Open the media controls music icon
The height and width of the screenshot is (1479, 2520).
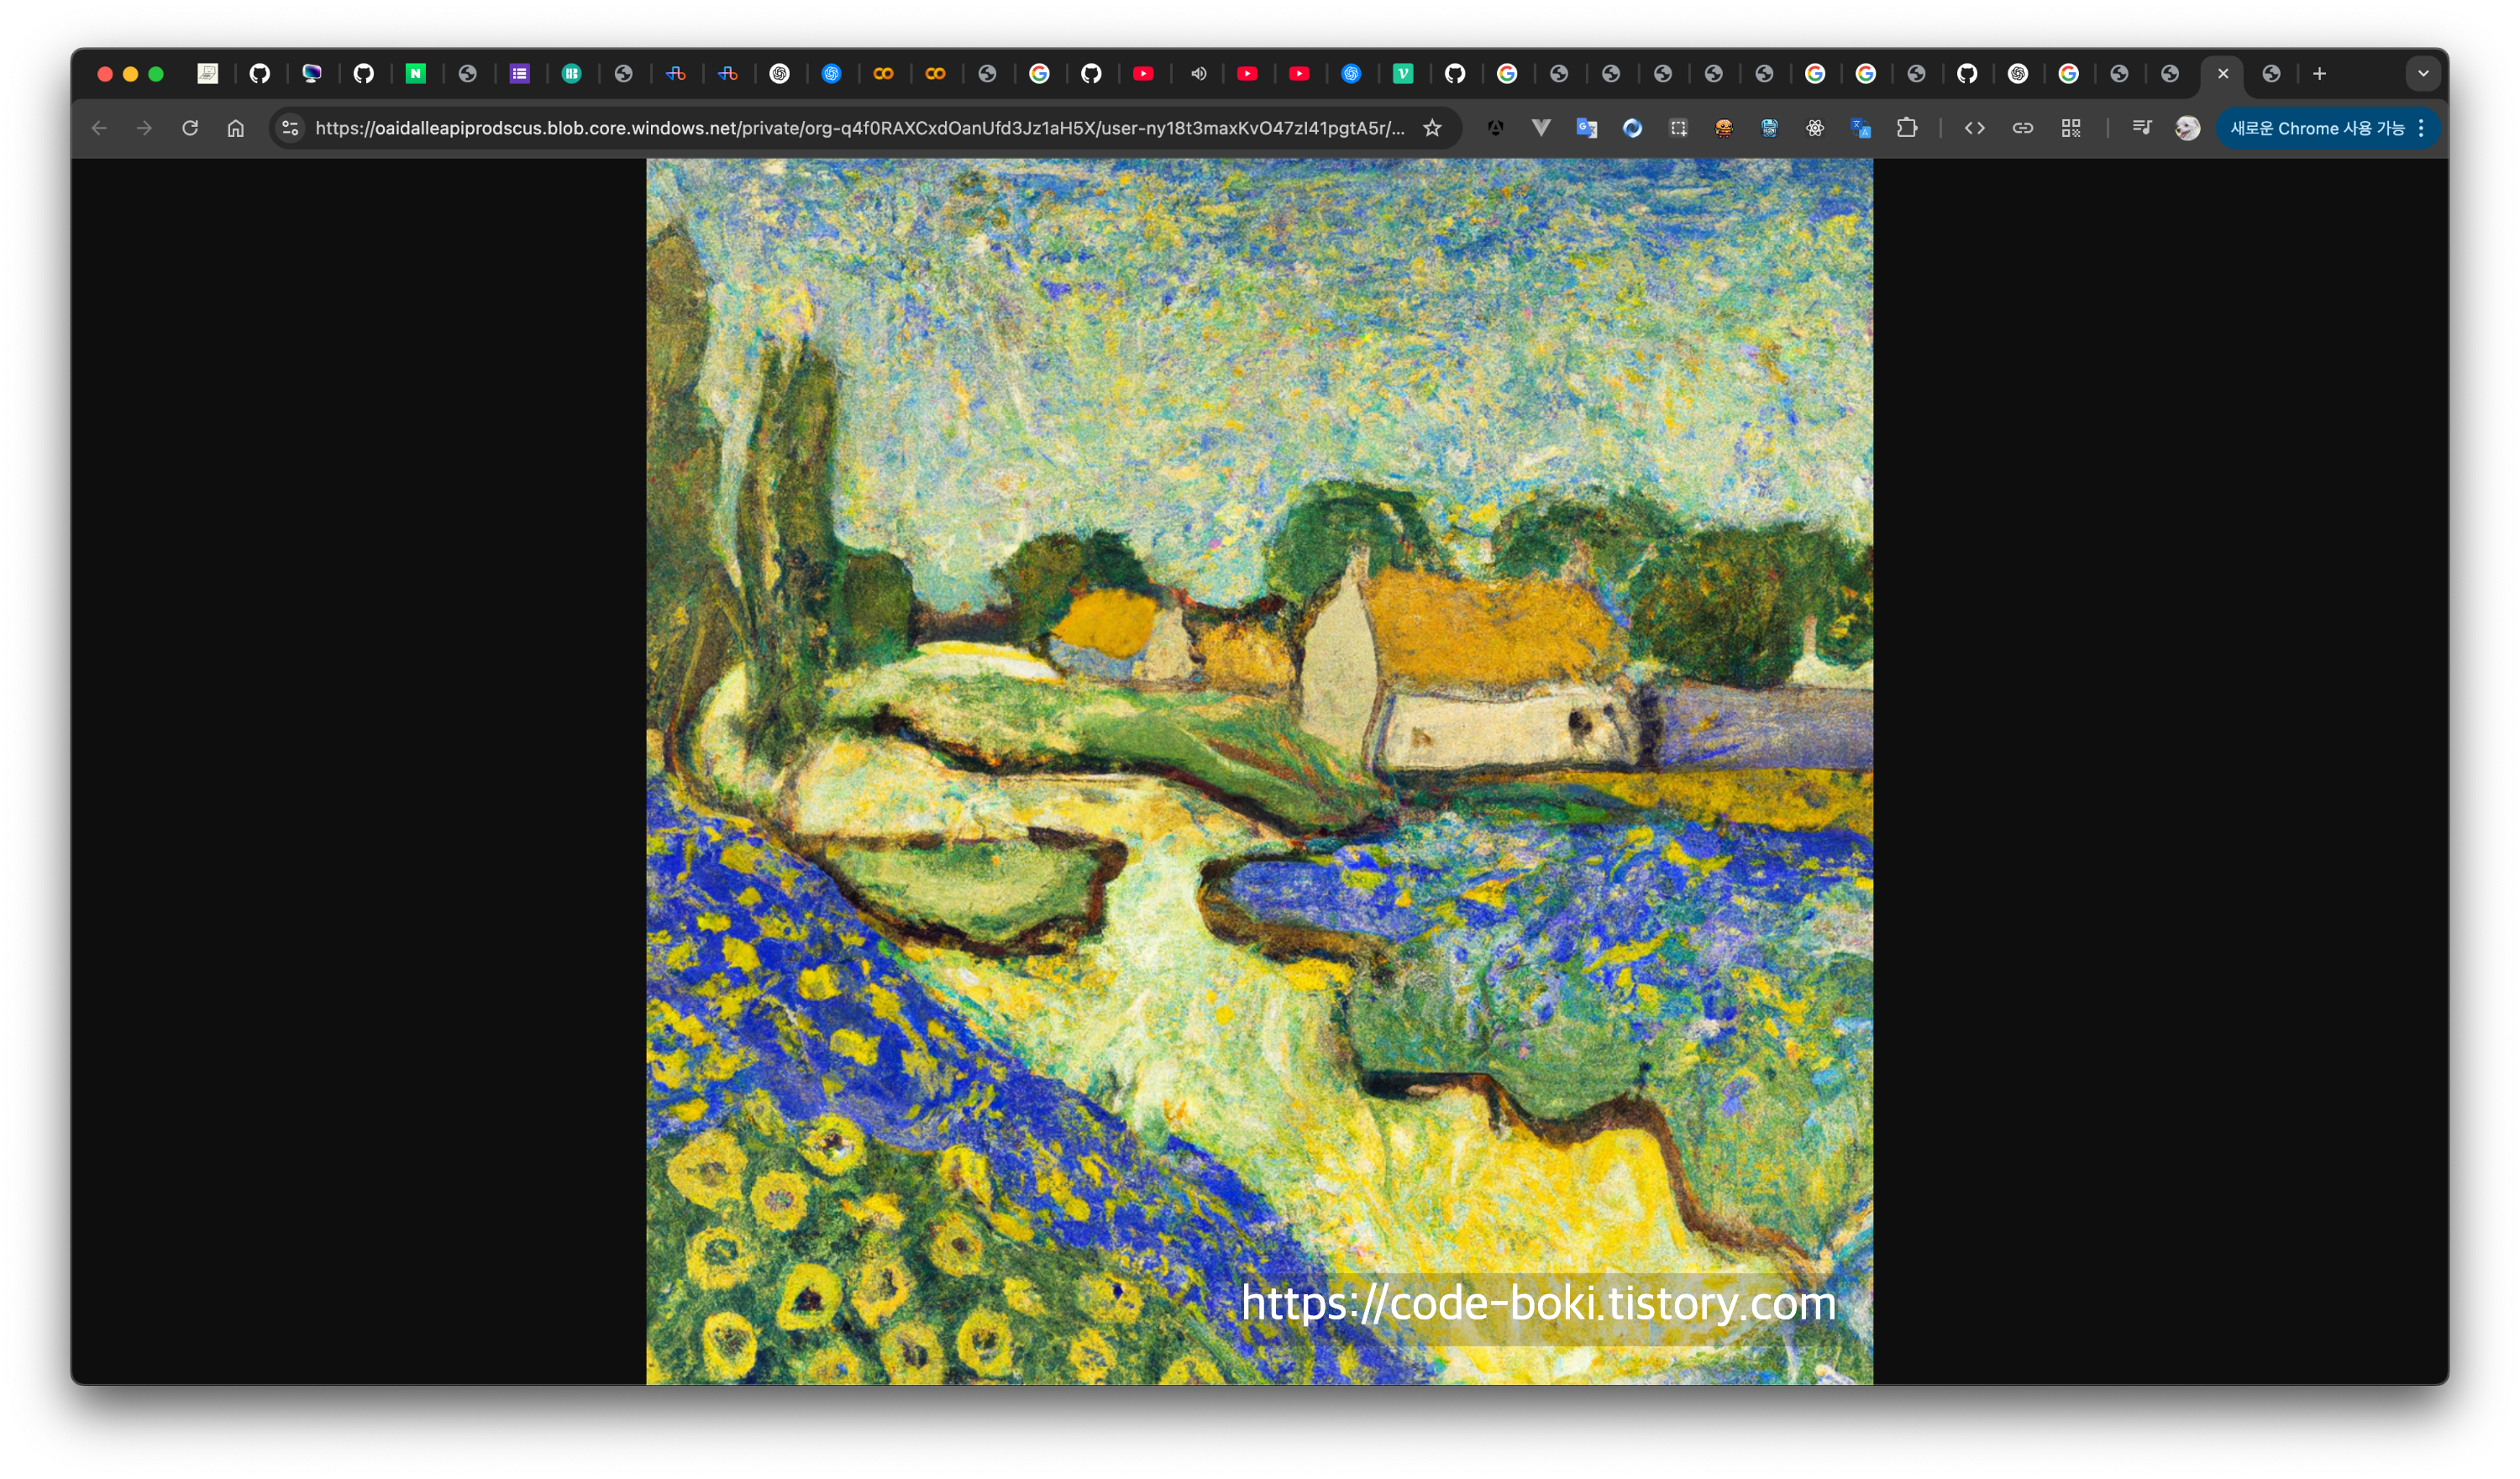pos(2141,128)
